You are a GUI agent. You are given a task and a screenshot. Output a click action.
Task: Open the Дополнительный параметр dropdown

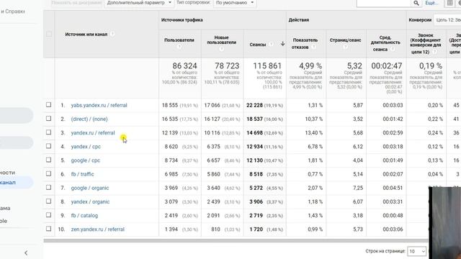[138, 3]
